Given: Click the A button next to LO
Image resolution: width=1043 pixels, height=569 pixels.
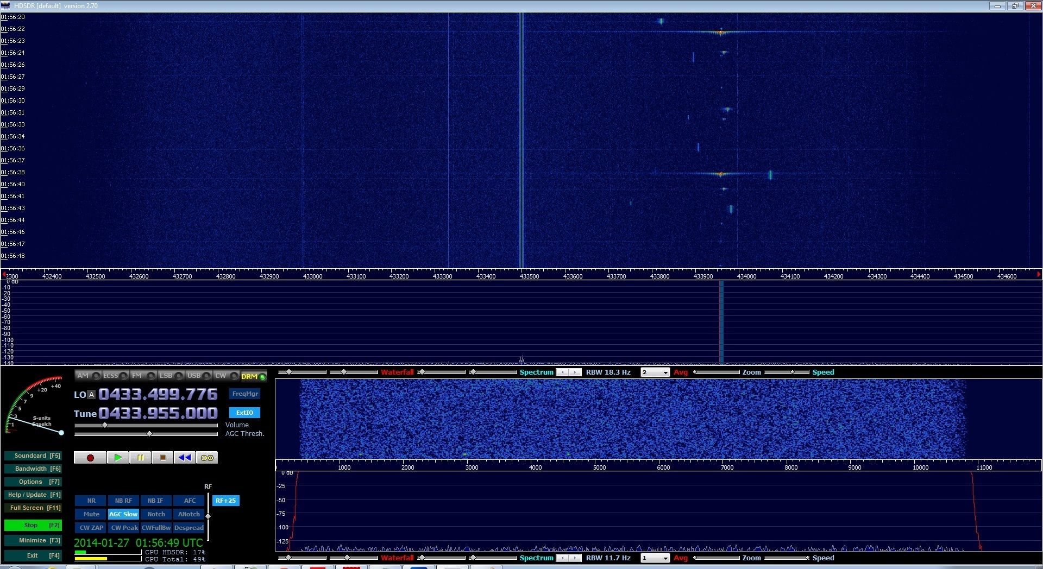Looking at the screenshot, I should 91,395.
